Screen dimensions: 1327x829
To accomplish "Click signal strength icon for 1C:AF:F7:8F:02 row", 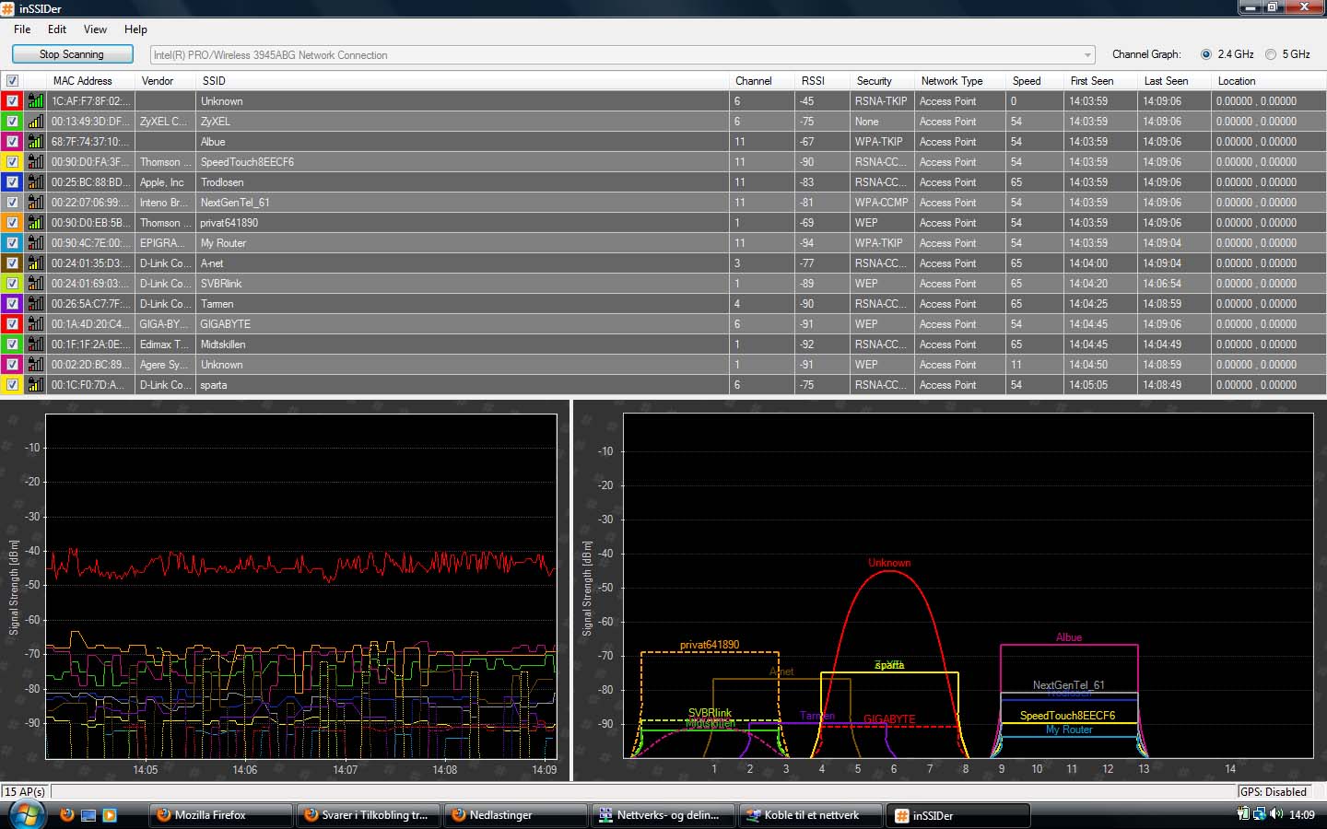I will point(35,101).
